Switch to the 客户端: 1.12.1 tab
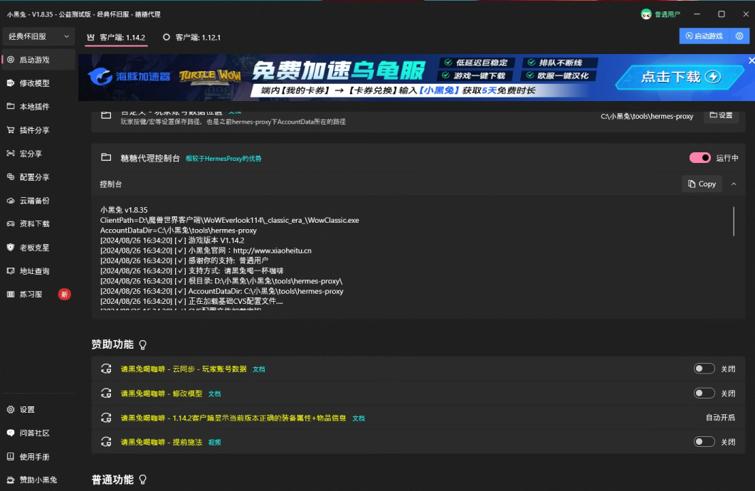 tap(191, 38)
